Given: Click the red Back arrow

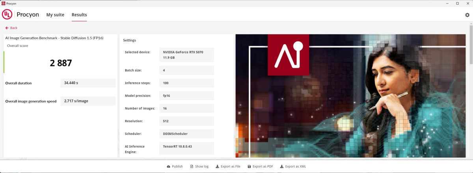Looking at the screenshot, I should tap(7, 28).
